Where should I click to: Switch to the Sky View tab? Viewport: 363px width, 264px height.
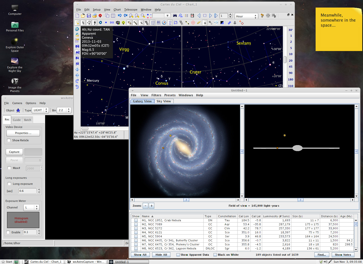coord(164,101)
